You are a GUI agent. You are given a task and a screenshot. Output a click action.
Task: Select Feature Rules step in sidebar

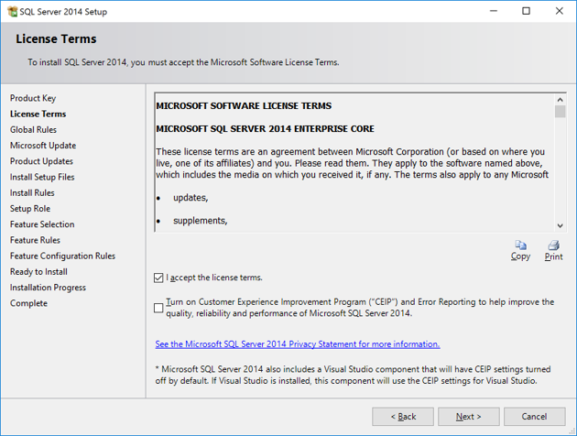pos(35,240)
